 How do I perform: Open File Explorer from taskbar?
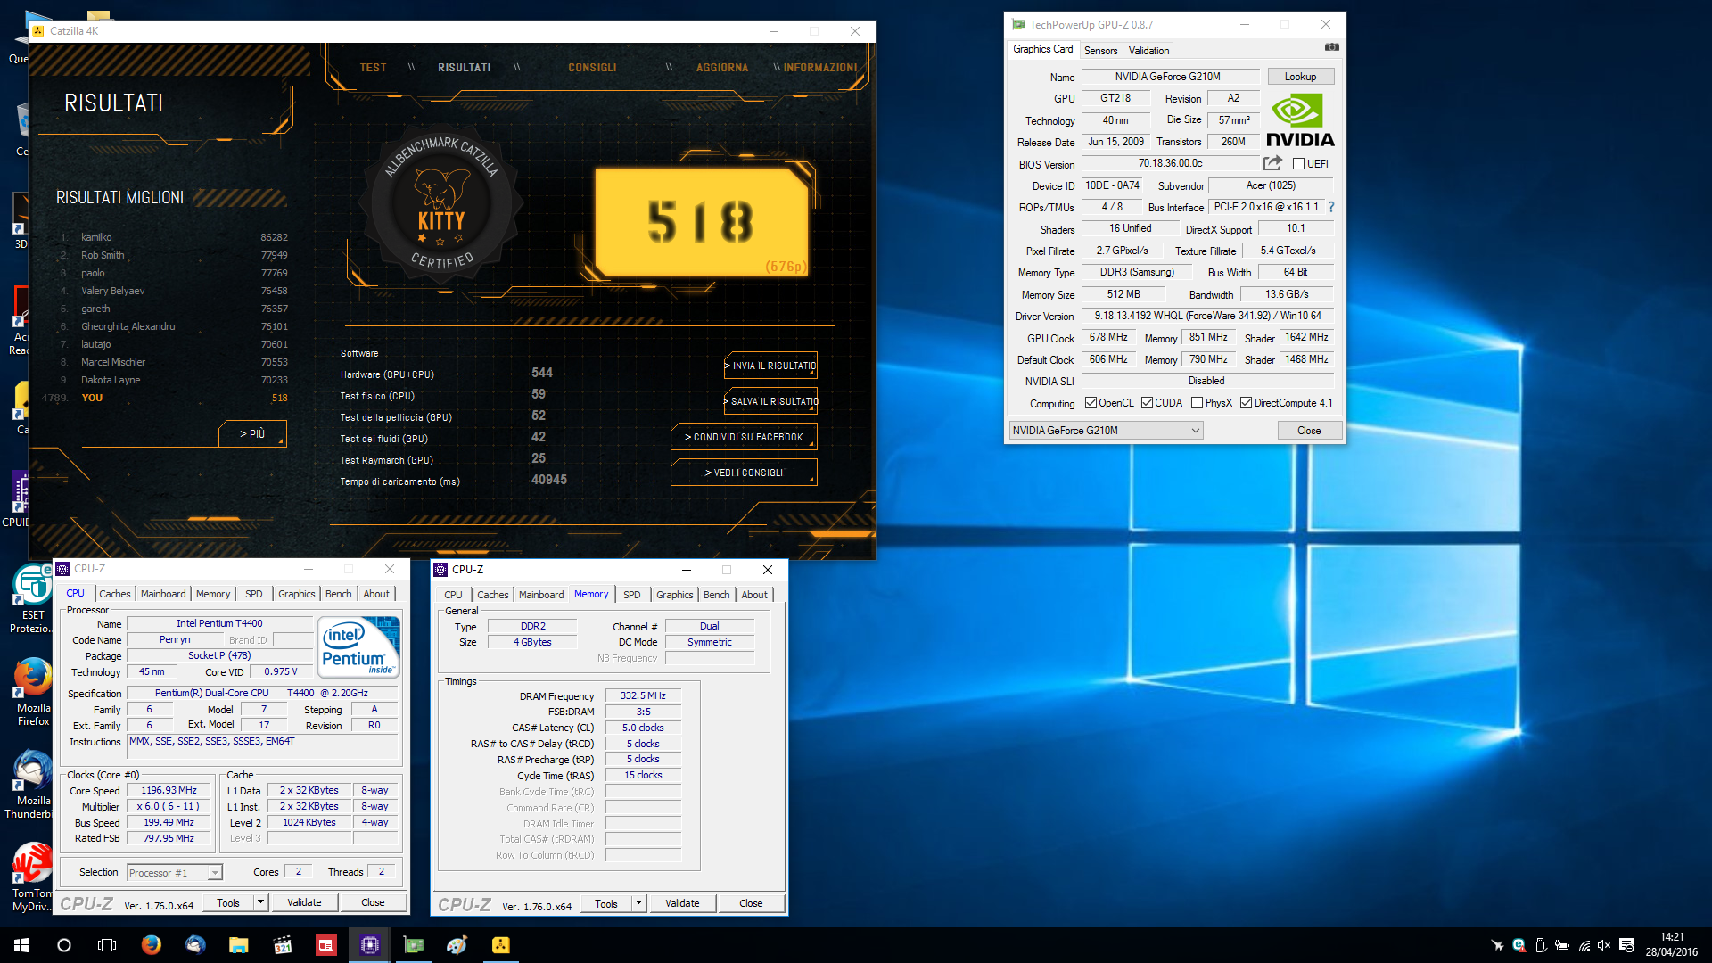pyautogui.click(x=238, y=945)
